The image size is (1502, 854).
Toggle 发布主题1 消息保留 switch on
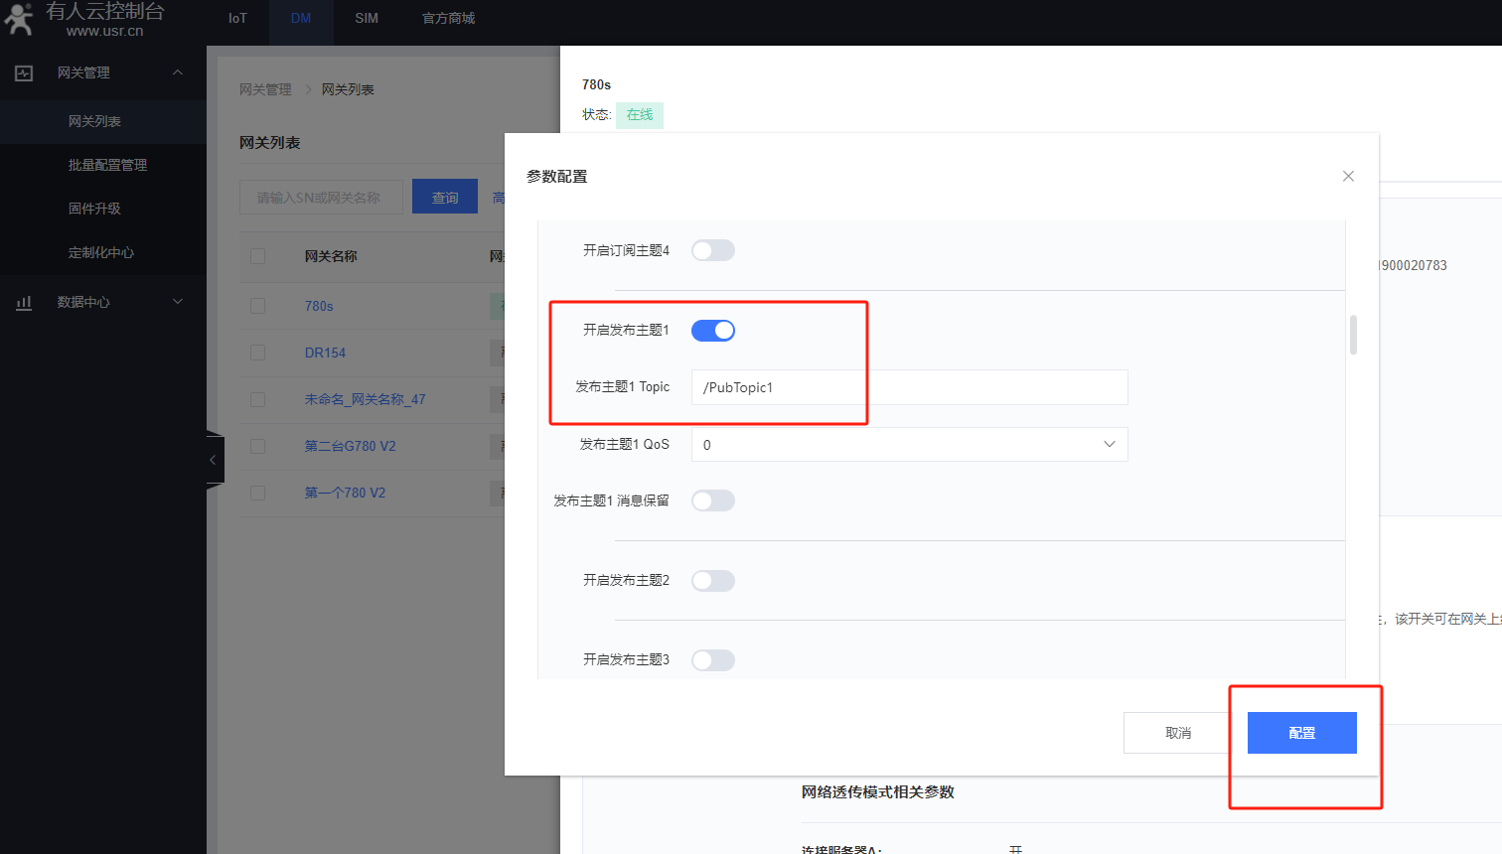point(713,500)
